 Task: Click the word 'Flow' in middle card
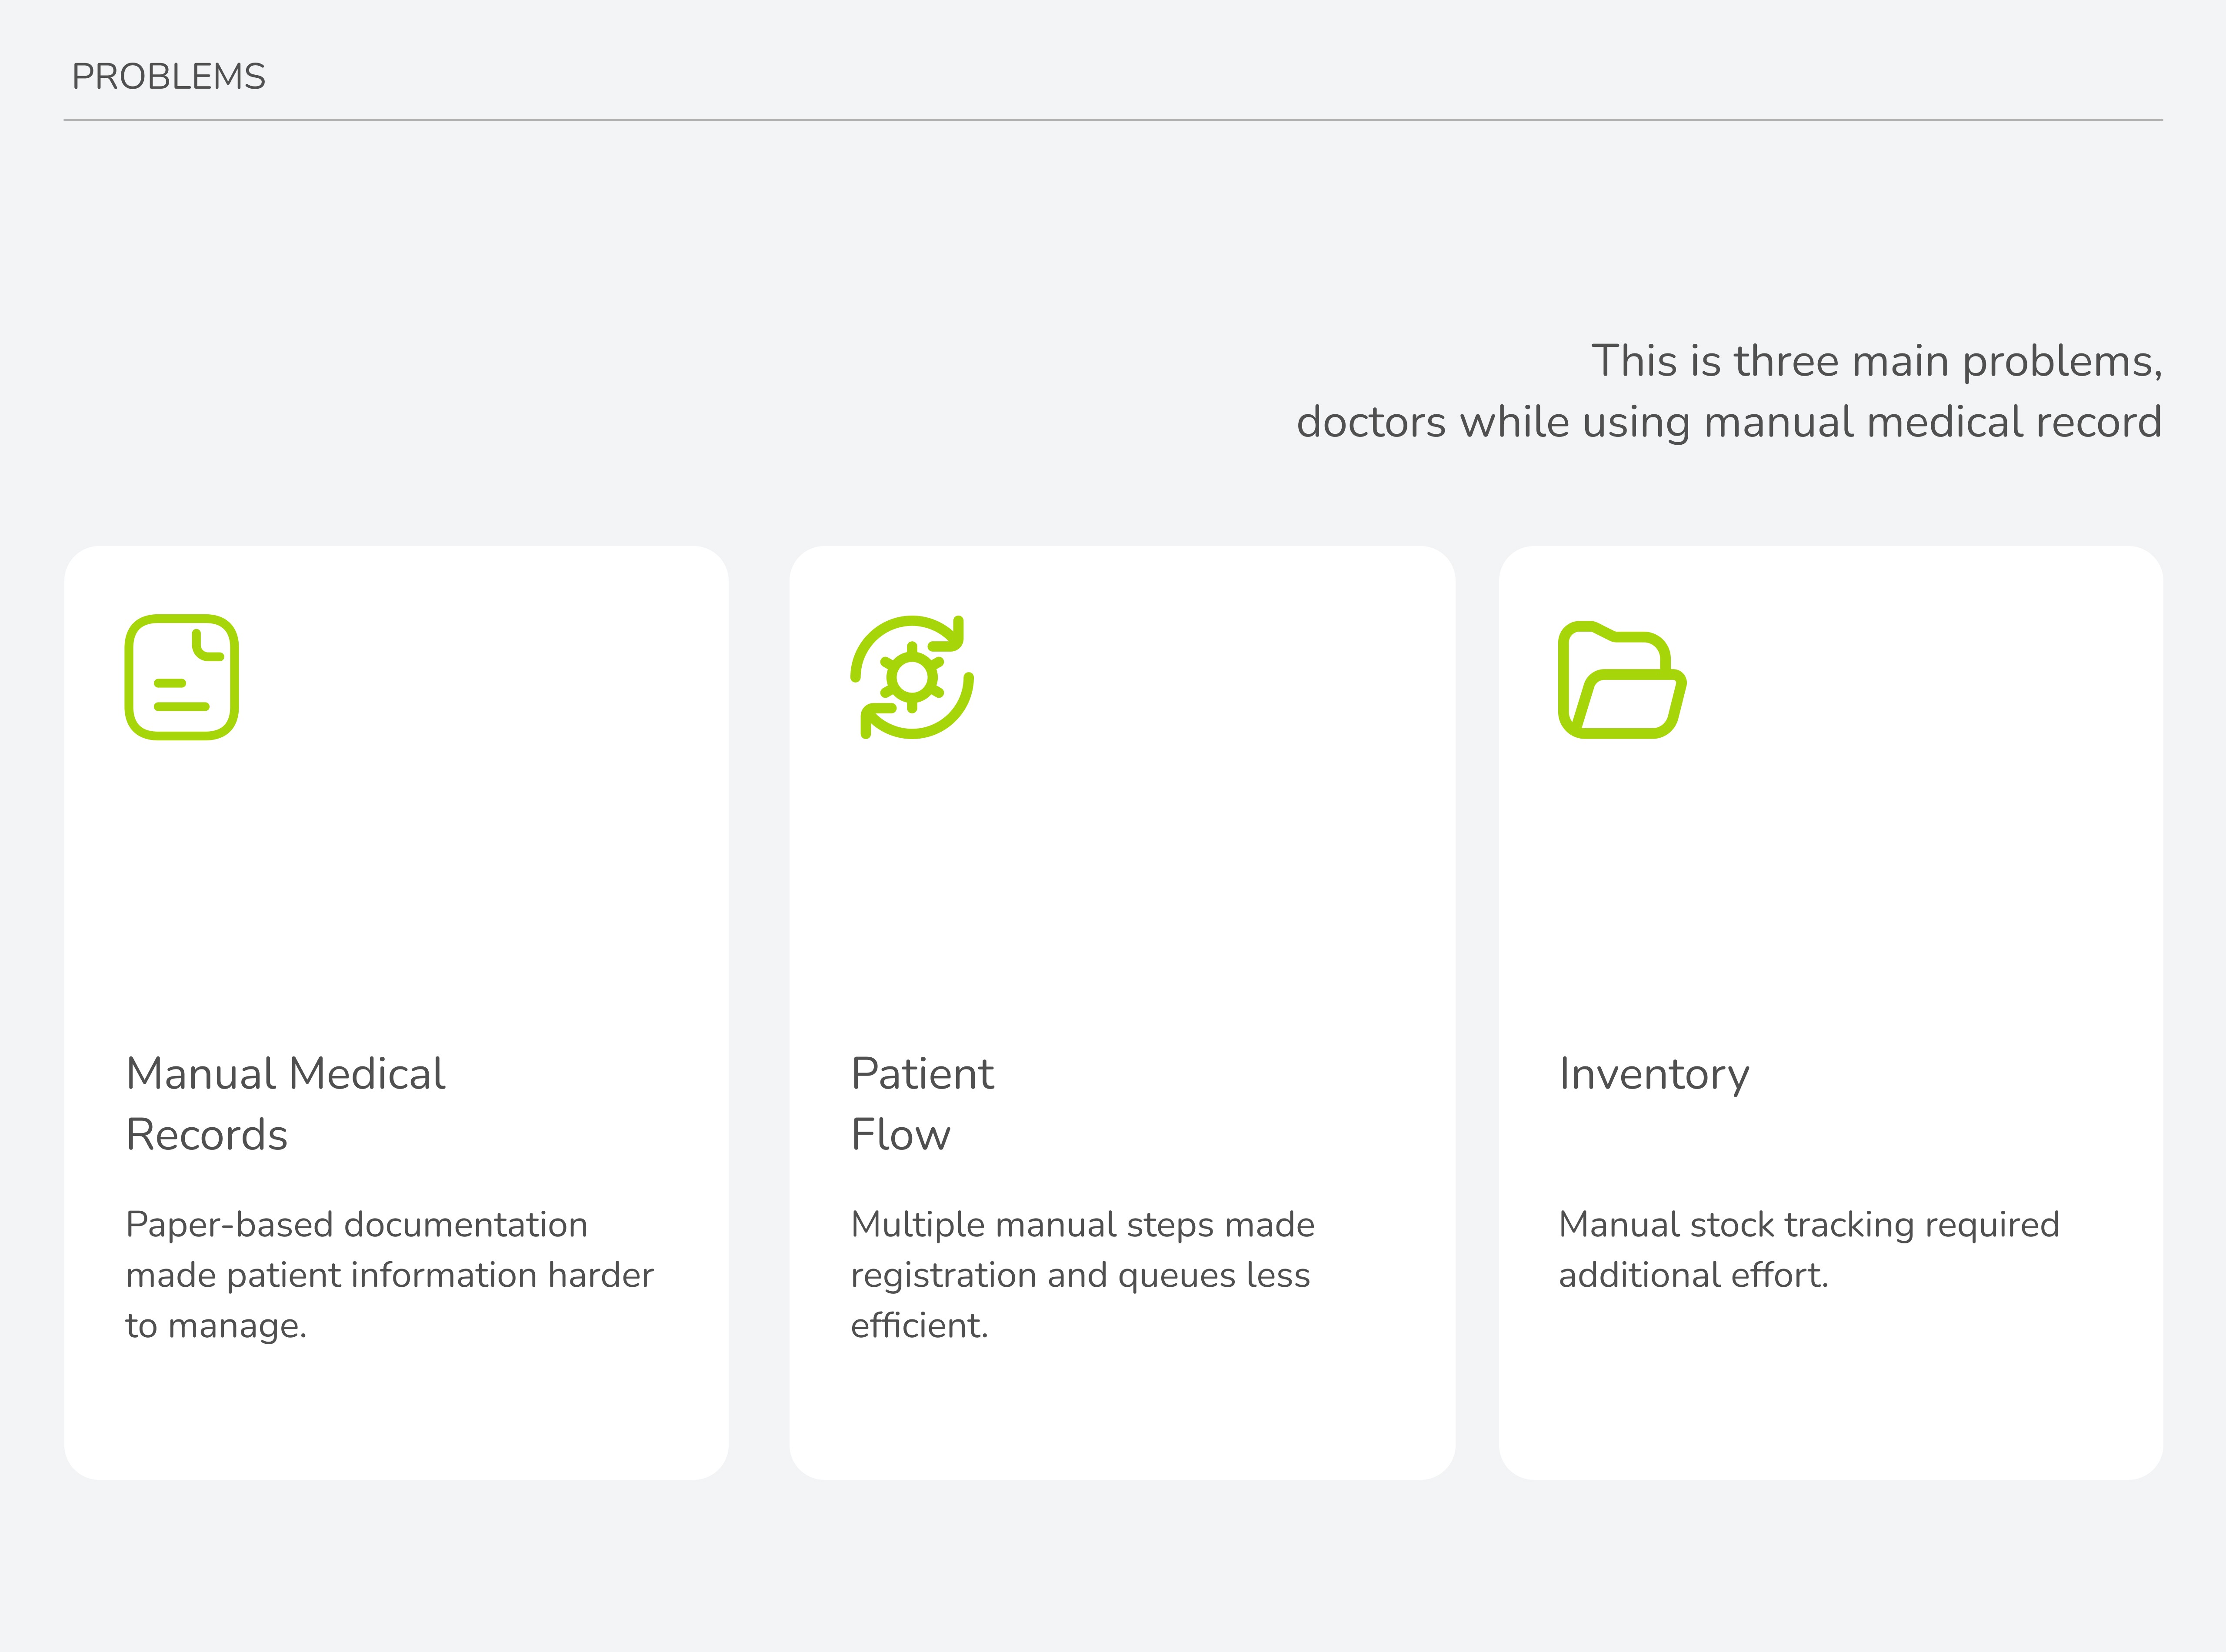point(900,1135)
